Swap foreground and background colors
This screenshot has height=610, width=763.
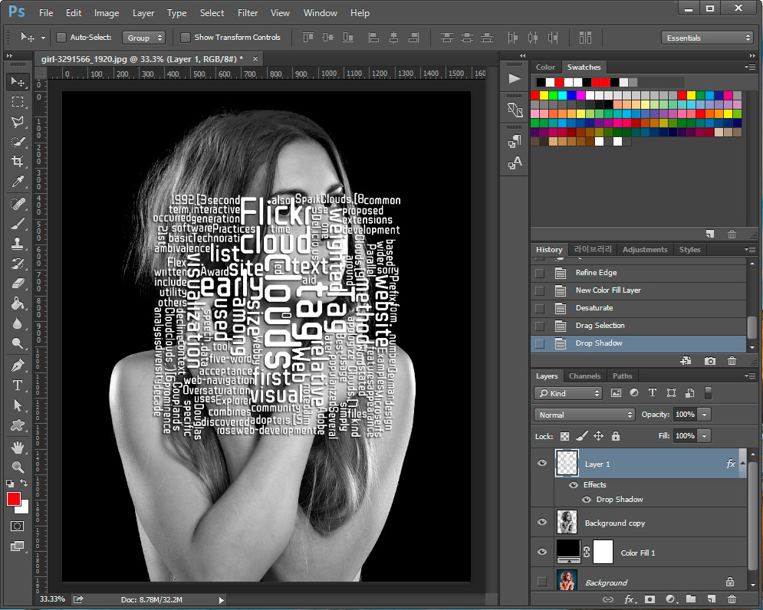(24, 483)
